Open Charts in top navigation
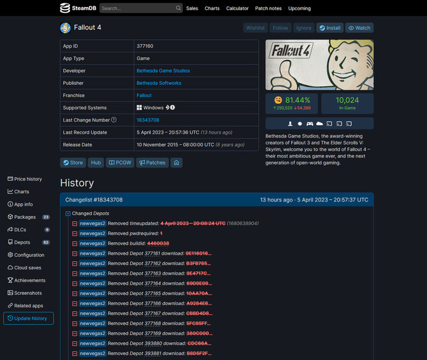427x360 pixels. click(x=212, y=8)
